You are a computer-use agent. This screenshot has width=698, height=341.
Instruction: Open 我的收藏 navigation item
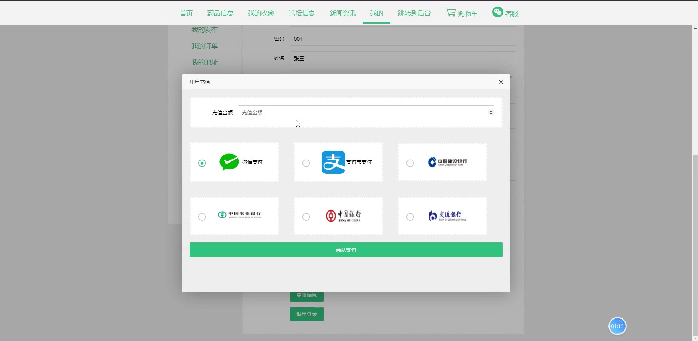261,13
